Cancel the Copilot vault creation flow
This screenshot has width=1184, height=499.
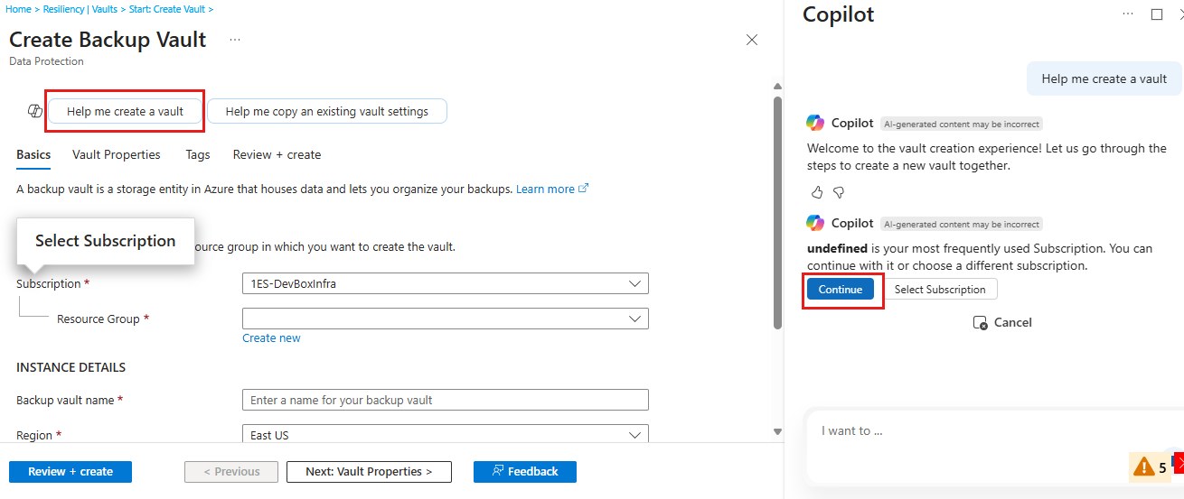tap(1002, 322)
